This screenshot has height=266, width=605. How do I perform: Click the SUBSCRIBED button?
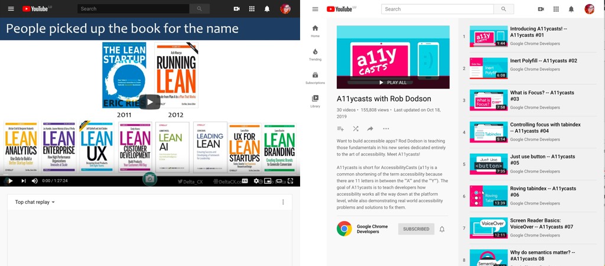click(416, 229)
